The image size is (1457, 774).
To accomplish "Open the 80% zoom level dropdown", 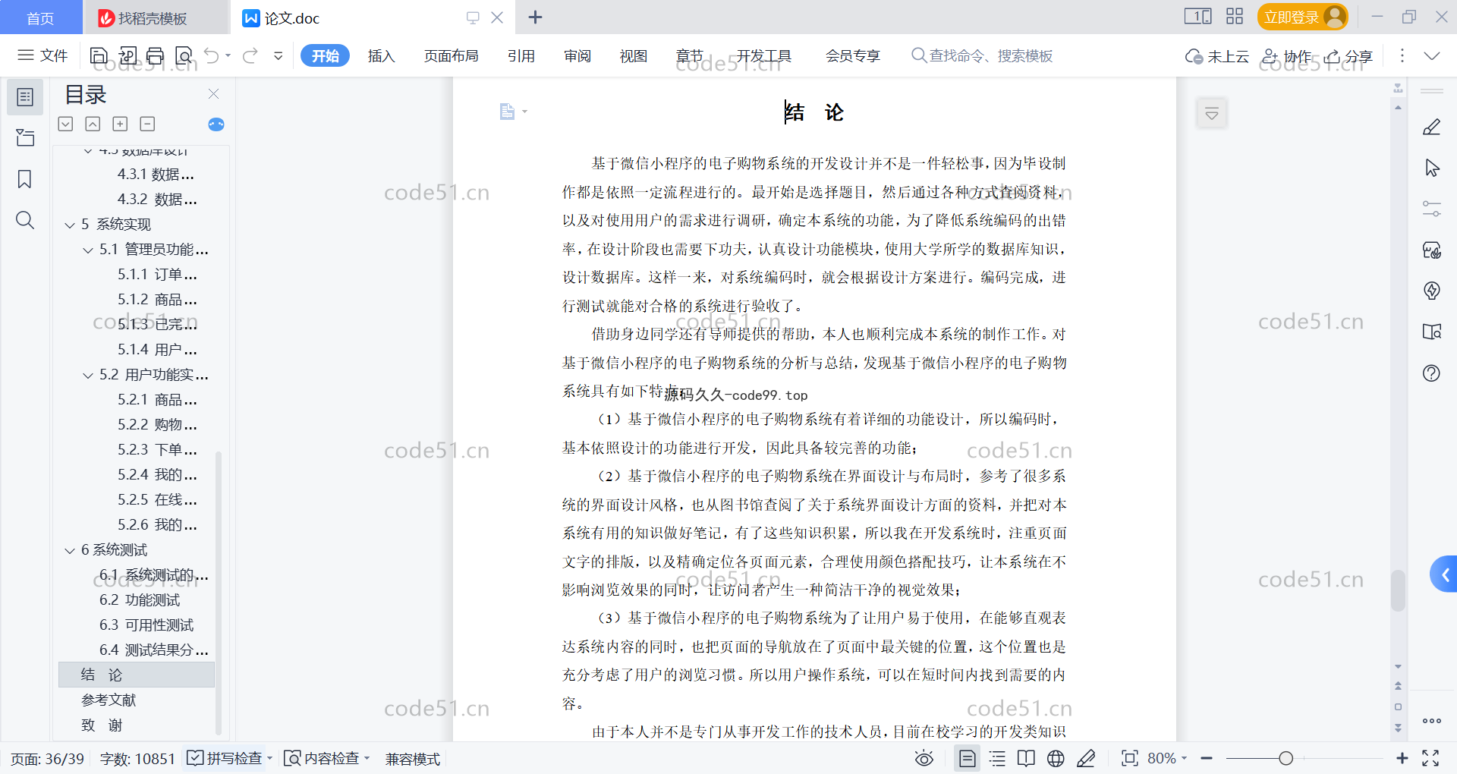I will coord(1167,758).
